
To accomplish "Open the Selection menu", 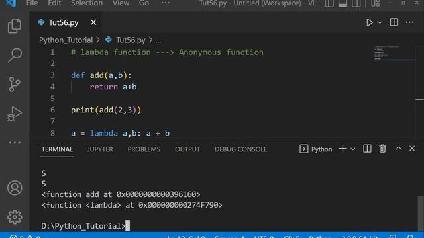I will [87, 3].
